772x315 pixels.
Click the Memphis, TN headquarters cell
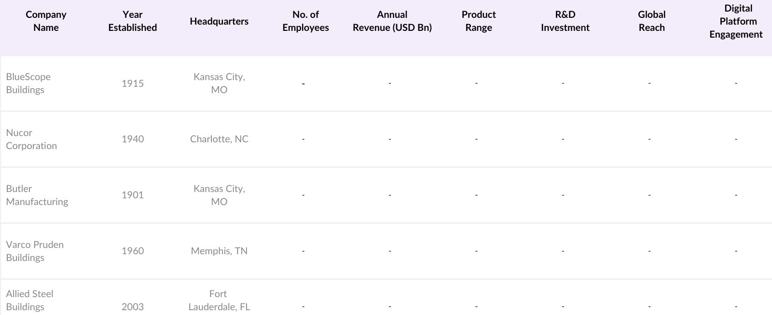click(x=219, y=251)
